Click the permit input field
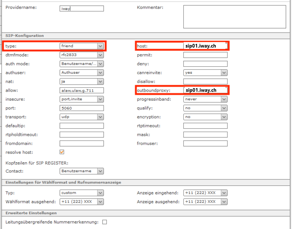 tap(205, 55)
